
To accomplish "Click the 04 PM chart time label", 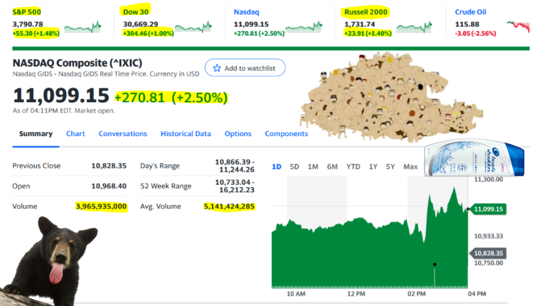I will pos(477,294).
